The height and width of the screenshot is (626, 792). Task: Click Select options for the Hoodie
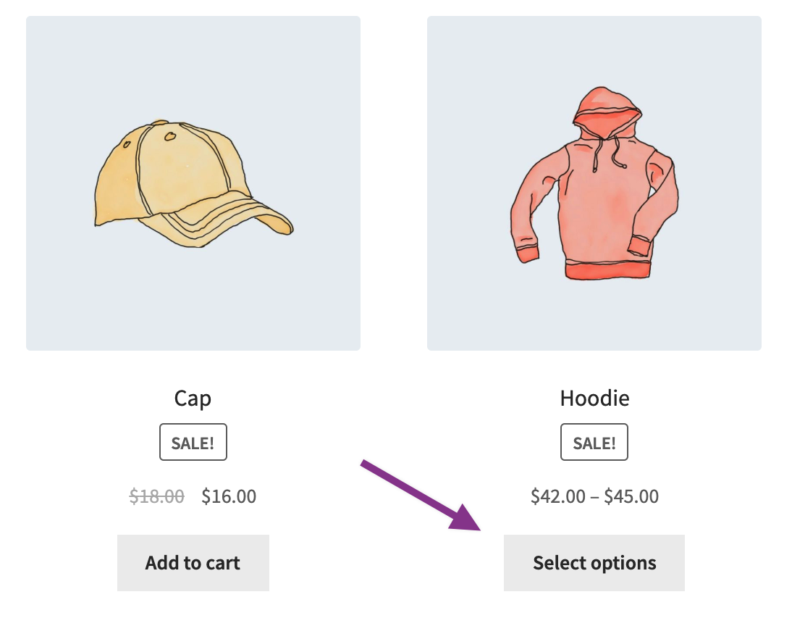[x=594, y=562]
